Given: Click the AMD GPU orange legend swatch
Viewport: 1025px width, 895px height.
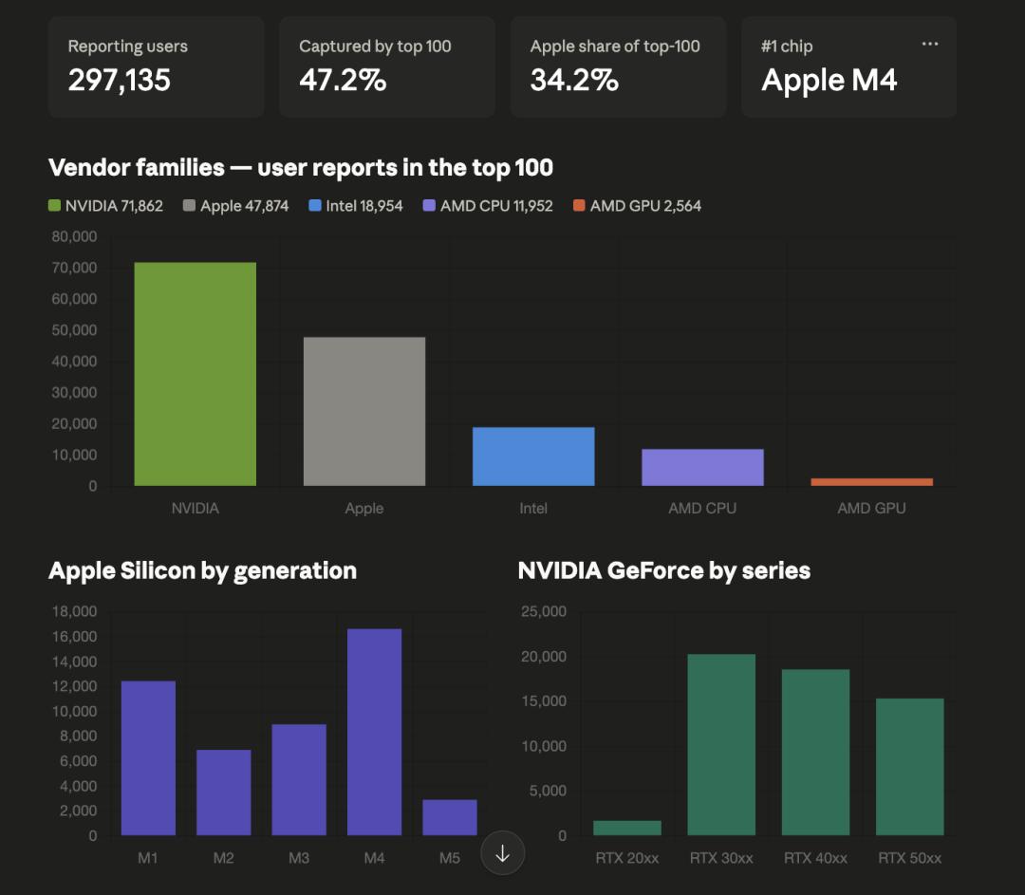Looking at the screenshot, I should point(579,205).
